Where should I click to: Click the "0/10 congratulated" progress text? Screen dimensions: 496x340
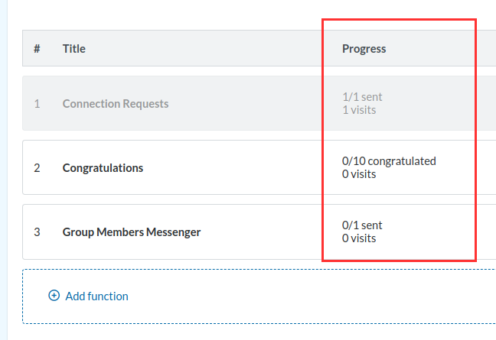[x=389, y=161]
